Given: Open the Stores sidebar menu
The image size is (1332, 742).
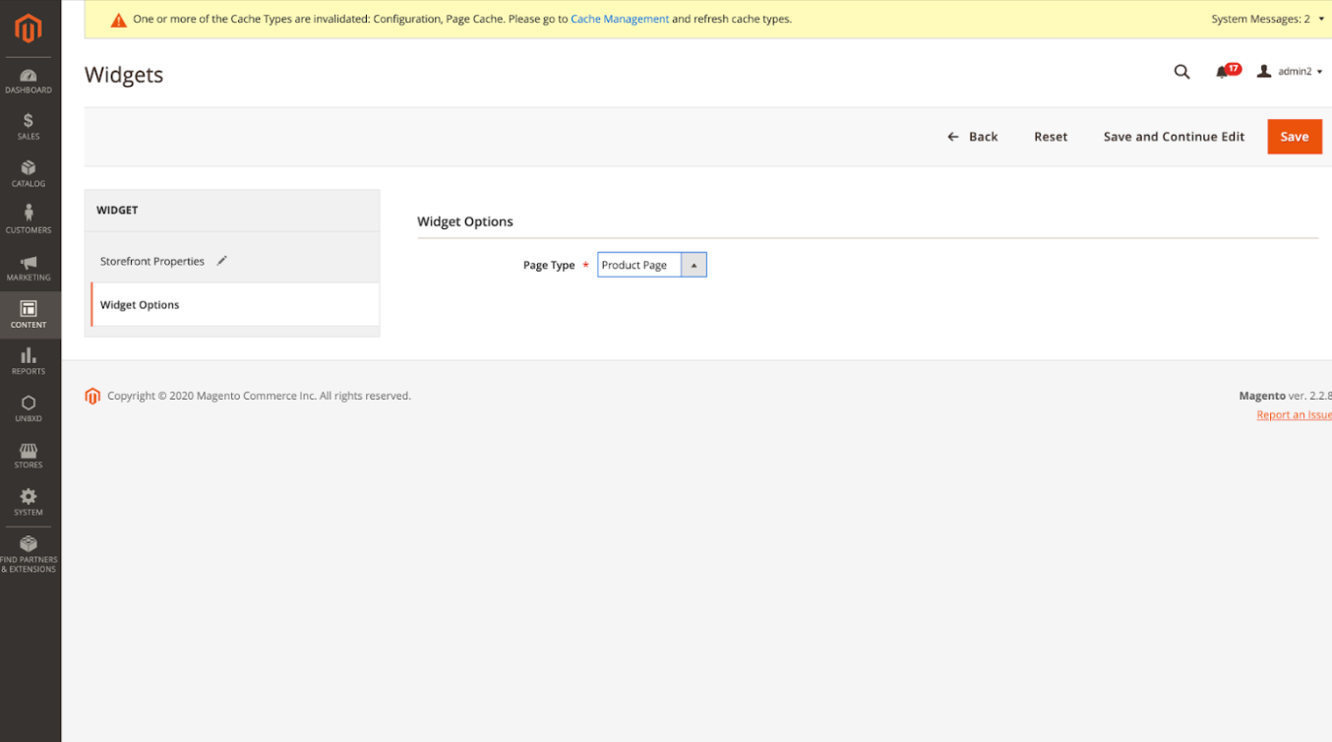Looking at the screenshot, I should [29, 455].
